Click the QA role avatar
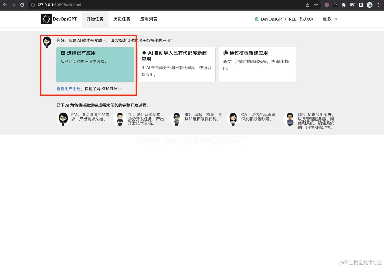Screen dimensions: 384x267 pyautogui.click(x=233, y=119)
